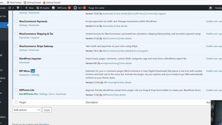Tick the WPForms Lite checkbox

tap(16, 90)
